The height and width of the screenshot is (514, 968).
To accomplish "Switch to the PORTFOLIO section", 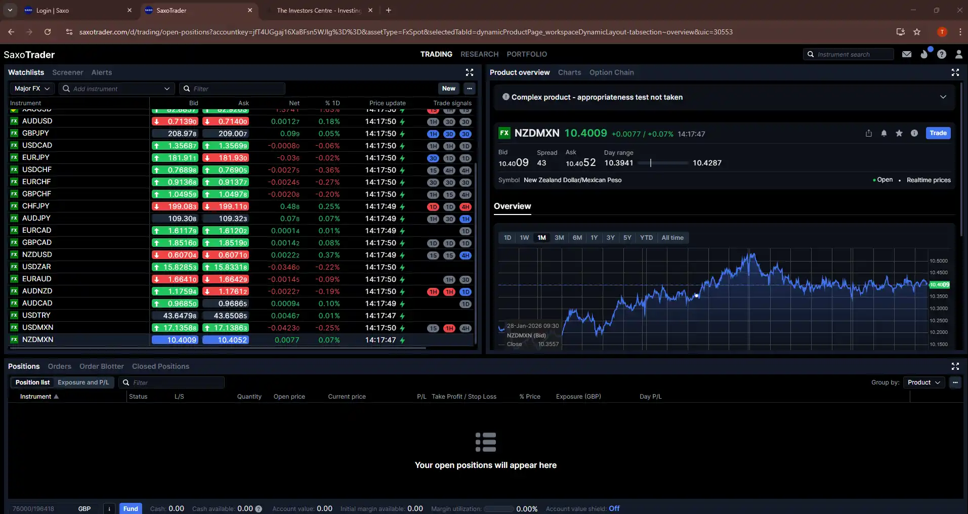I will pyautogui.click(x=527, y=54).
